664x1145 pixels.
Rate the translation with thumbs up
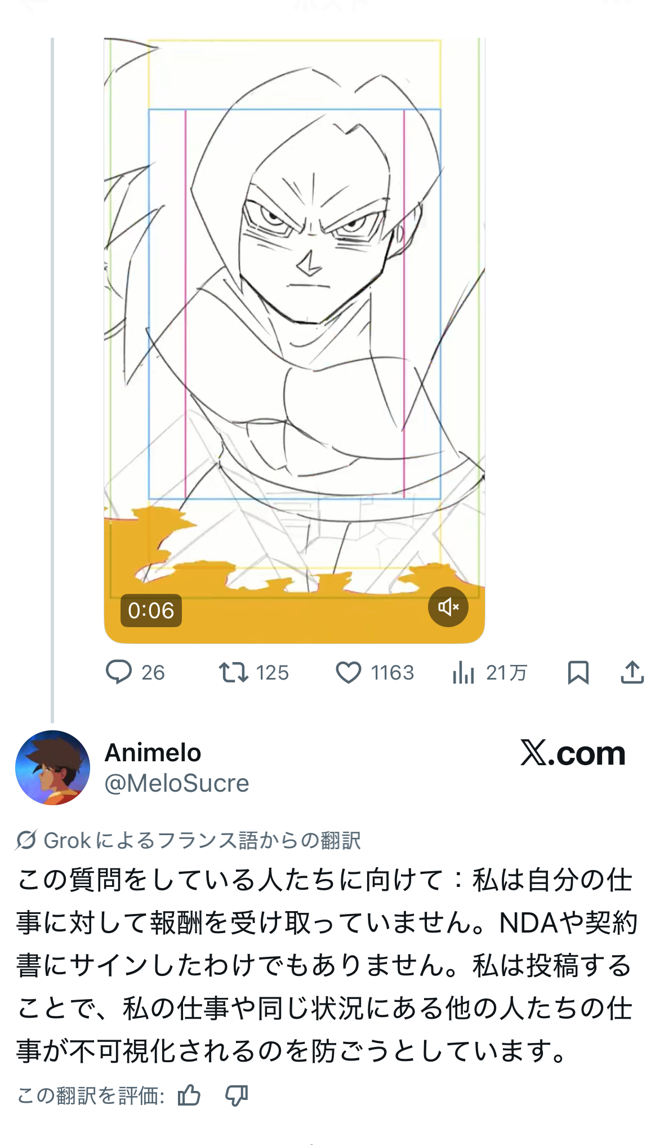click(189, 1096)
